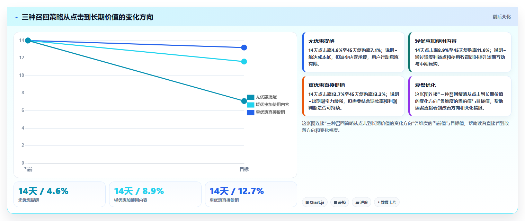
Task: Click the icon in 表格 chip
Action: click(x=336, y=202)
